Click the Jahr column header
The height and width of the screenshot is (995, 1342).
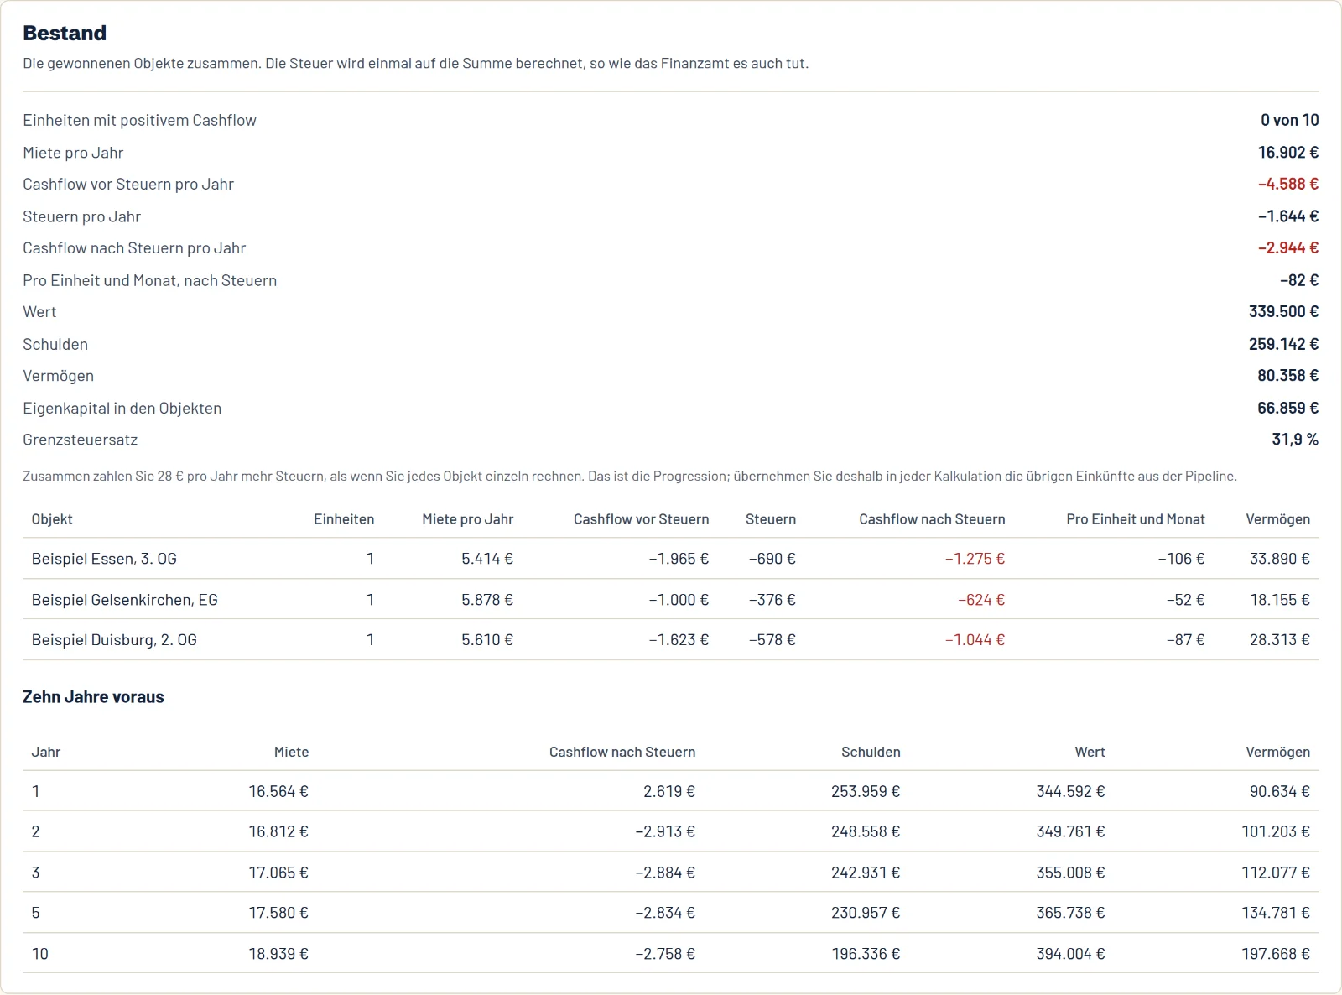[x=46, y=752]
